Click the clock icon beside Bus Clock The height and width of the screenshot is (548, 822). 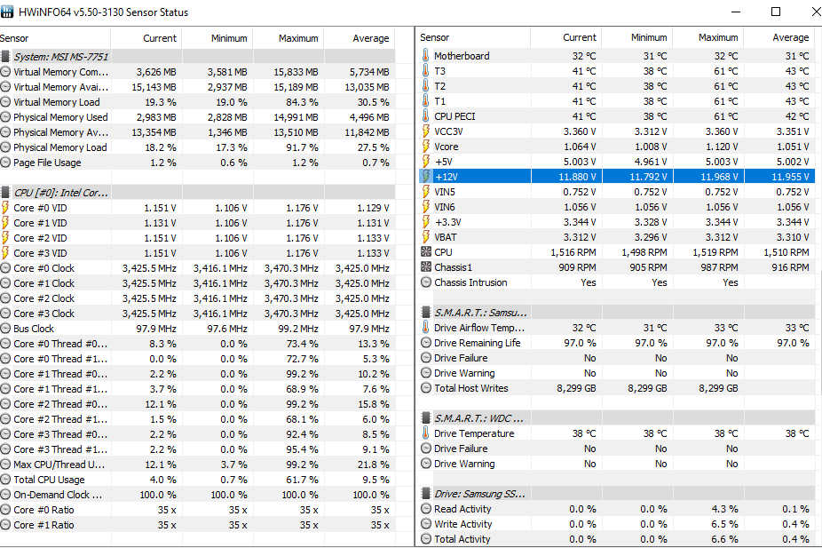tap(5, 329)
